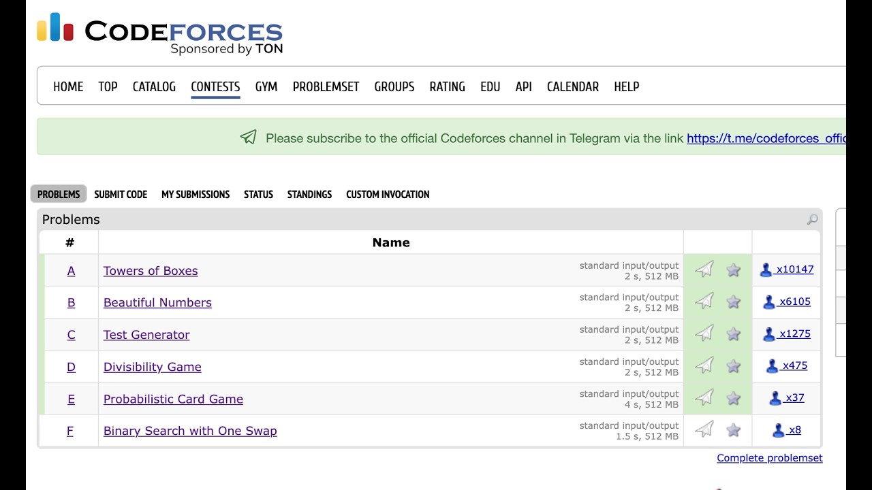Star the Beautiful Numbers problem

tap(733, 302)
